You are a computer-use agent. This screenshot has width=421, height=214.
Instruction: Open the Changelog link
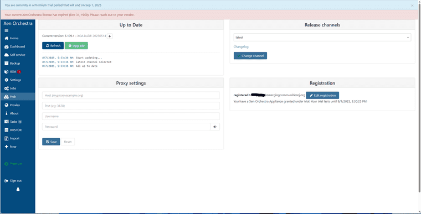241,46
